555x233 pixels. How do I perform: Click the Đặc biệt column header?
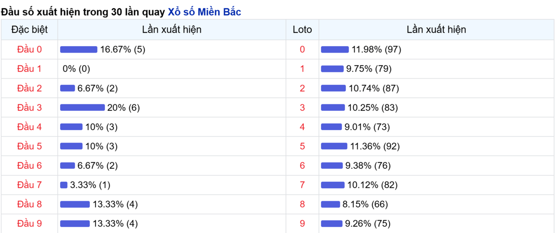coord(30,30)
